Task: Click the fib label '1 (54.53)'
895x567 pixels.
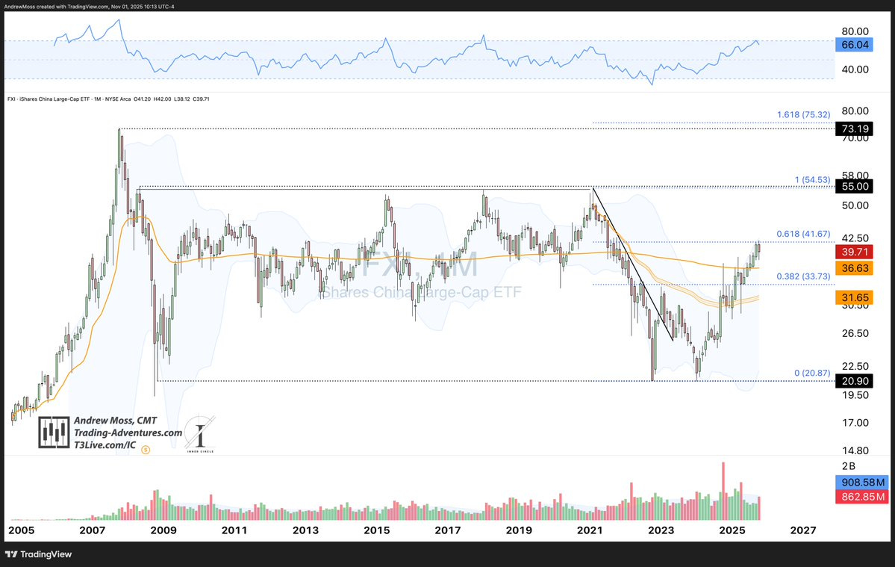Action: 812,180
